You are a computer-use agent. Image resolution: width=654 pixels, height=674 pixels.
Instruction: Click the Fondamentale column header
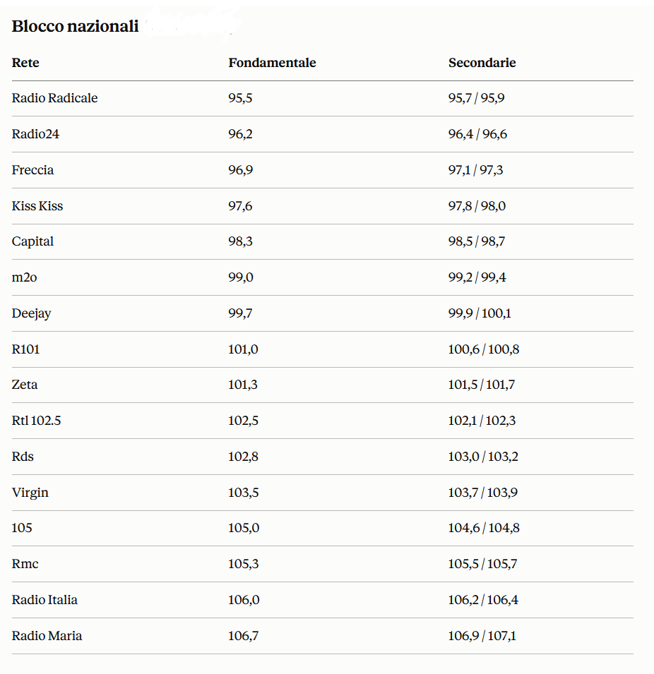coord(272,63)
